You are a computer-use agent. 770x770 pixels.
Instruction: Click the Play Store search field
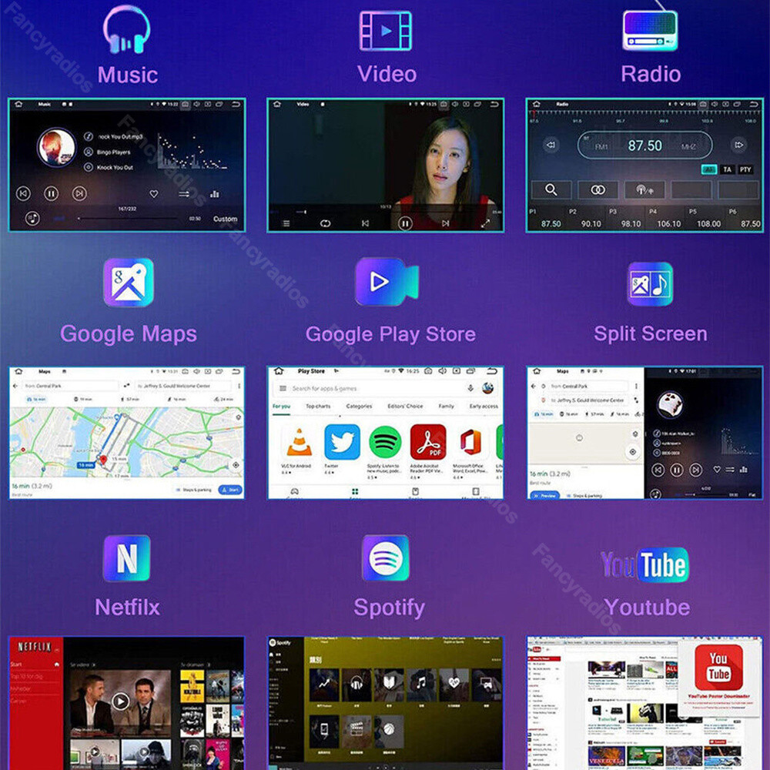coord(373,388)
